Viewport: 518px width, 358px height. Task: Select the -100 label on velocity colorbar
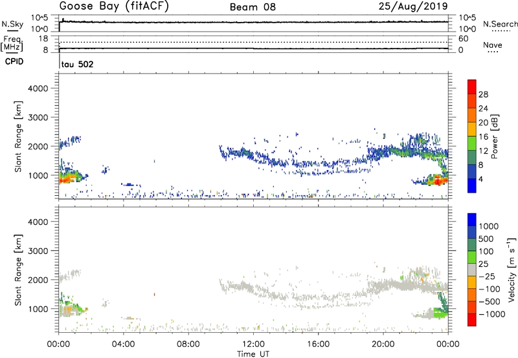pyautogui.click(x=490, y=289)
